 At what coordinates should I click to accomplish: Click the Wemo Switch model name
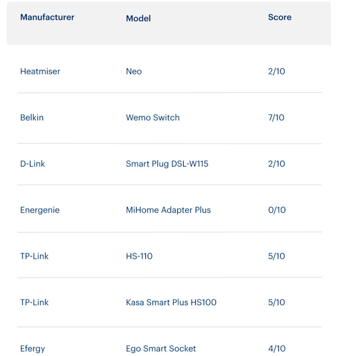153,117
